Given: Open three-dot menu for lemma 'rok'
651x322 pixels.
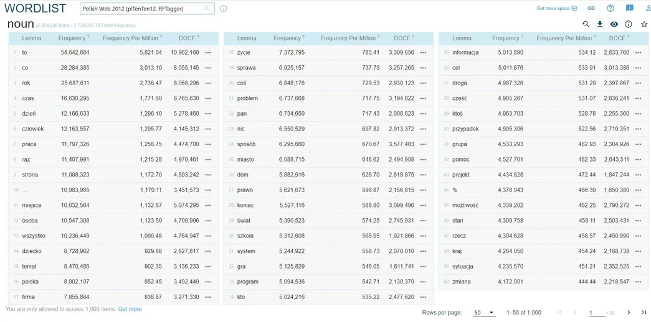Looking at the screenshot, I should pos(208,83).
